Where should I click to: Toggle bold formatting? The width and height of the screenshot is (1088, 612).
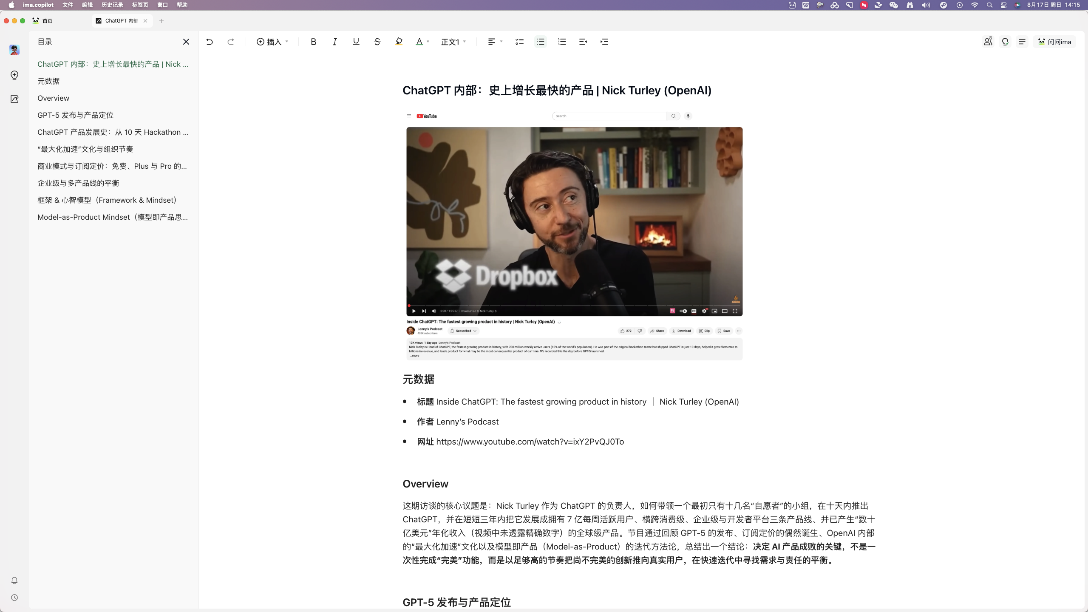tap(313, 42)
